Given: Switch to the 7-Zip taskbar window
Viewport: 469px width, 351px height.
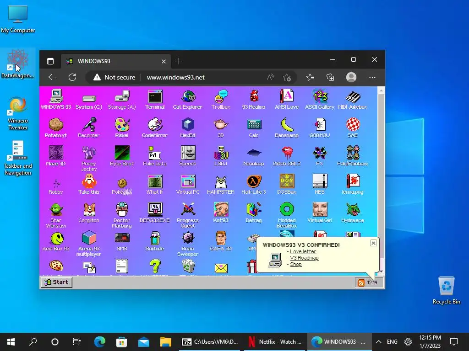Looking at the screenshot, I should pyautogui.click(x=210, y=342).
